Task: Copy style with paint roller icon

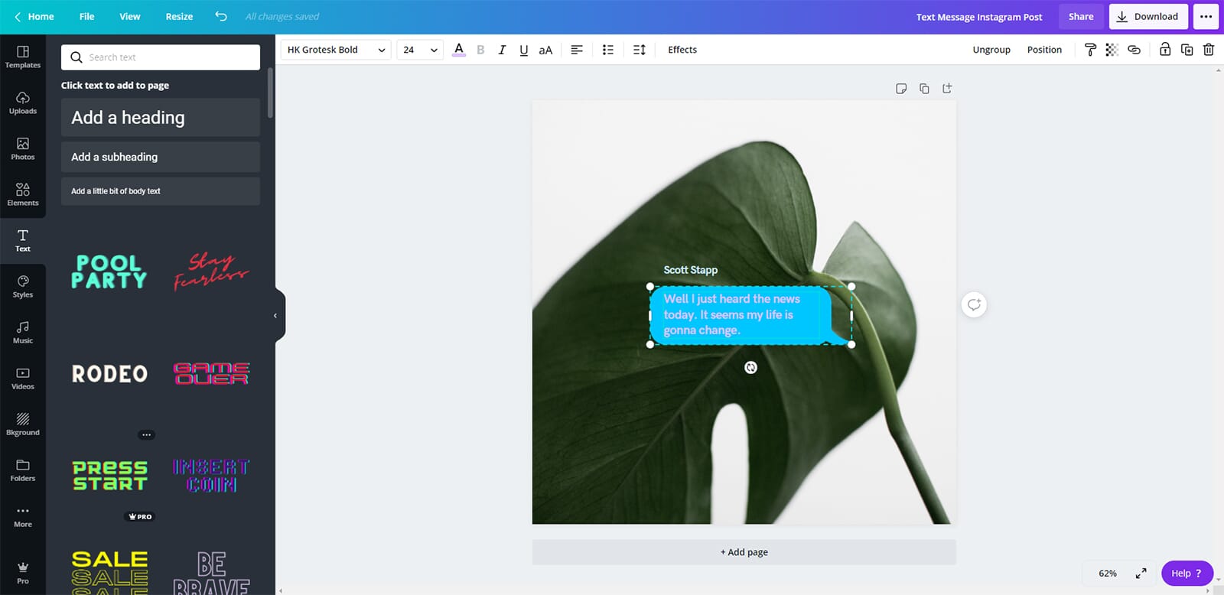Action: [x=1091, y=50]
